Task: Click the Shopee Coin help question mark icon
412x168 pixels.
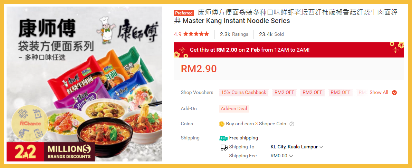Action: [292, 124]
